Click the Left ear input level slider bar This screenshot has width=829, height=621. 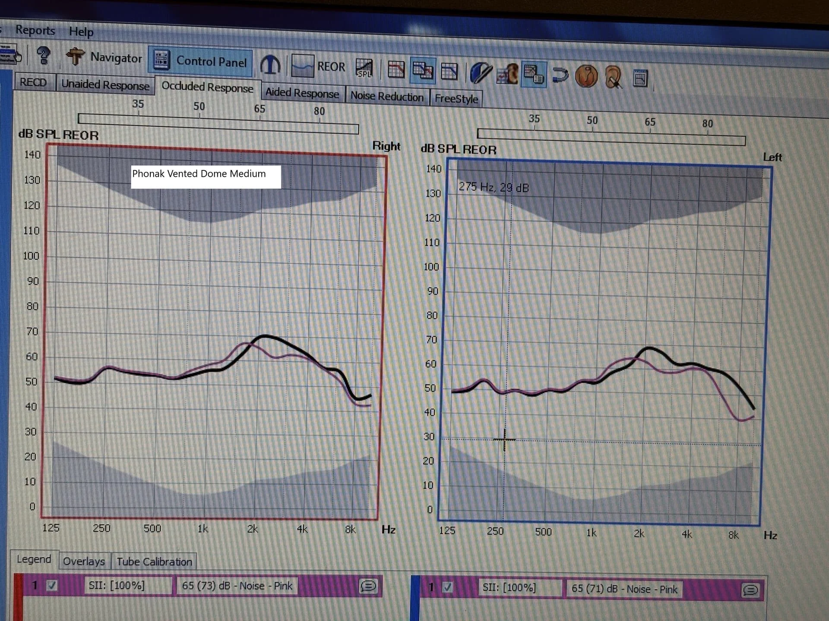point(611,137)
